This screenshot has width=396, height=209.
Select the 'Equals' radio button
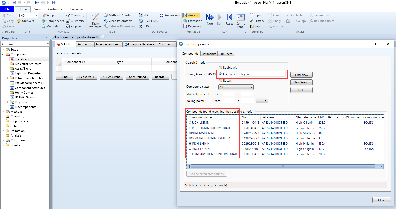(x=221, y=80)
